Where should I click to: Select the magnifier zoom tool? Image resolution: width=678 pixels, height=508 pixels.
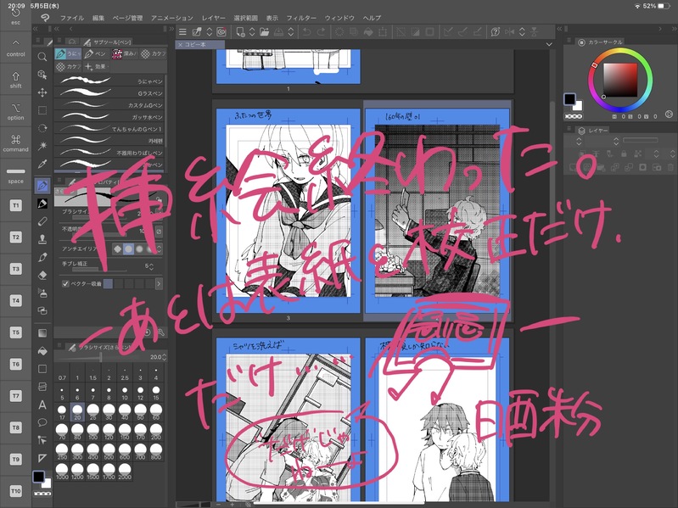click(x=42, y=57)
